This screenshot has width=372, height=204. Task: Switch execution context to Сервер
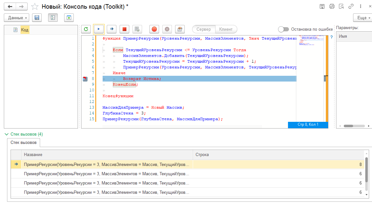(204, 29)
